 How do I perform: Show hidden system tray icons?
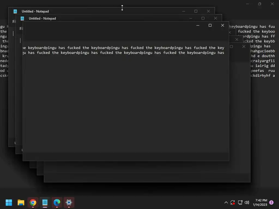click(x=226, y=202)
